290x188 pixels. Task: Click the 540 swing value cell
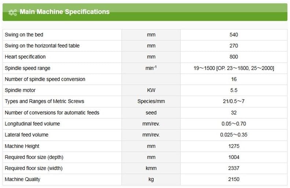234,35
